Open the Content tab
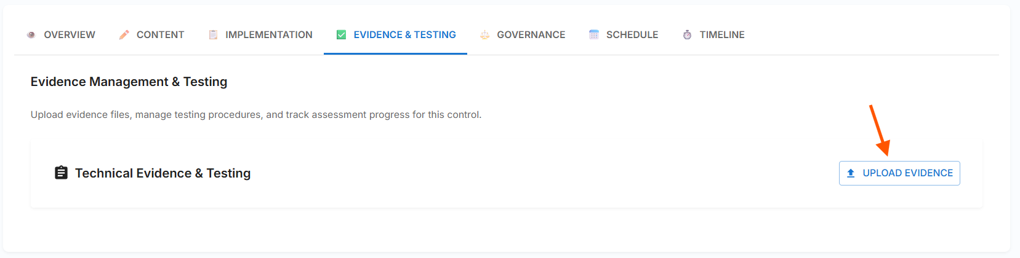This screenshot has width=1020, height=258. pyautogui.click(x=160, y=35)
